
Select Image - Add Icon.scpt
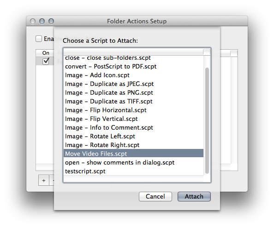(133, 75)
